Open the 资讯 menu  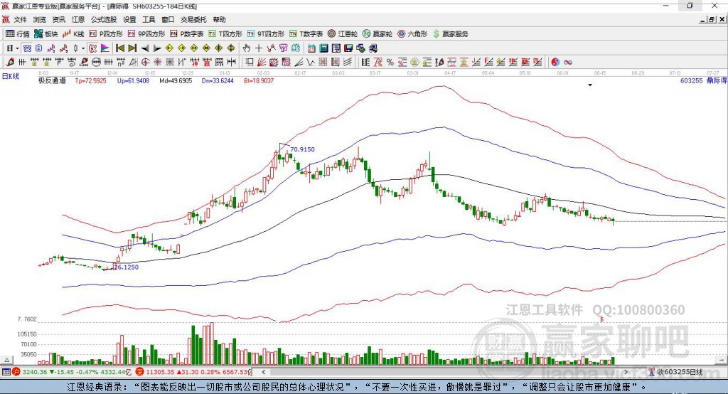pyautogui.click(x=58, y=19)
